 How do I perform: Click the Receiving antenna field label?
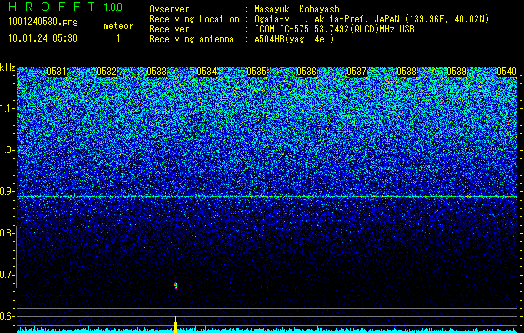[192, 39]
